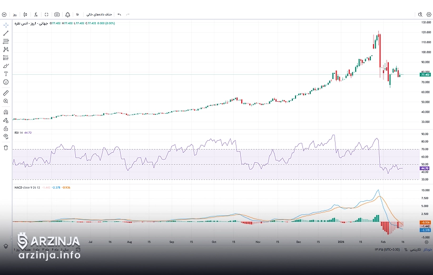Hide all drawings with eye icon
This screenshot has height=275, width=433.
click(x=6, y=136)
